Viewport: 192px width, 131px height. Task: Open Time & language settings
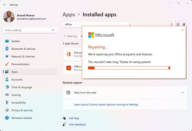point(22,87)
